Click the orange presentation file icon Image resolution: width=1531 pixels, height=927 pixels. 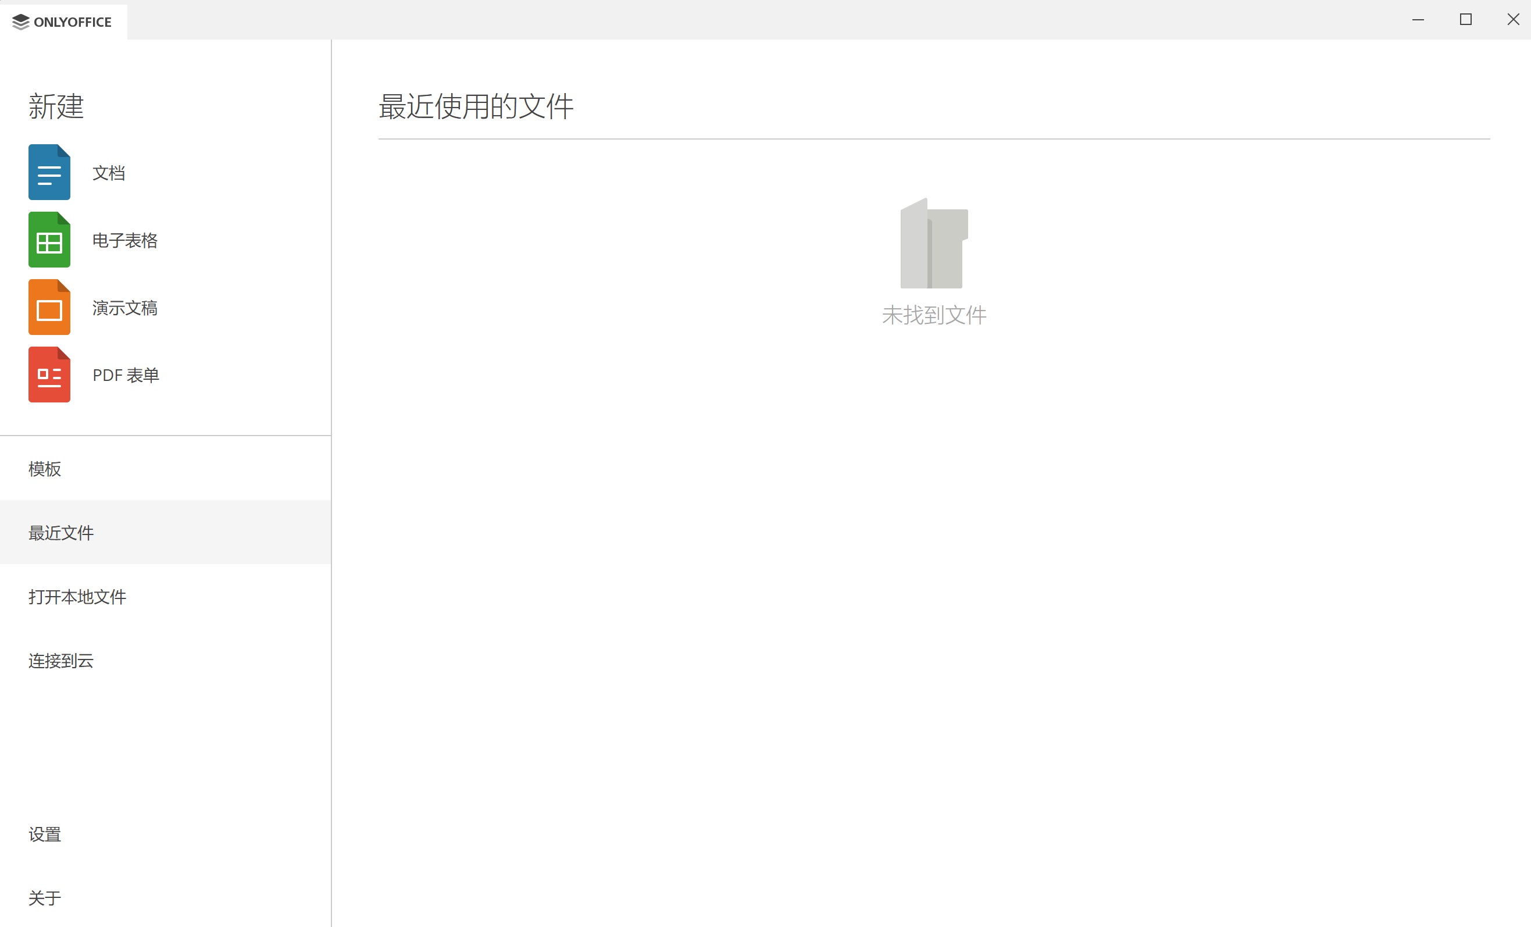(x=49, y=307)
